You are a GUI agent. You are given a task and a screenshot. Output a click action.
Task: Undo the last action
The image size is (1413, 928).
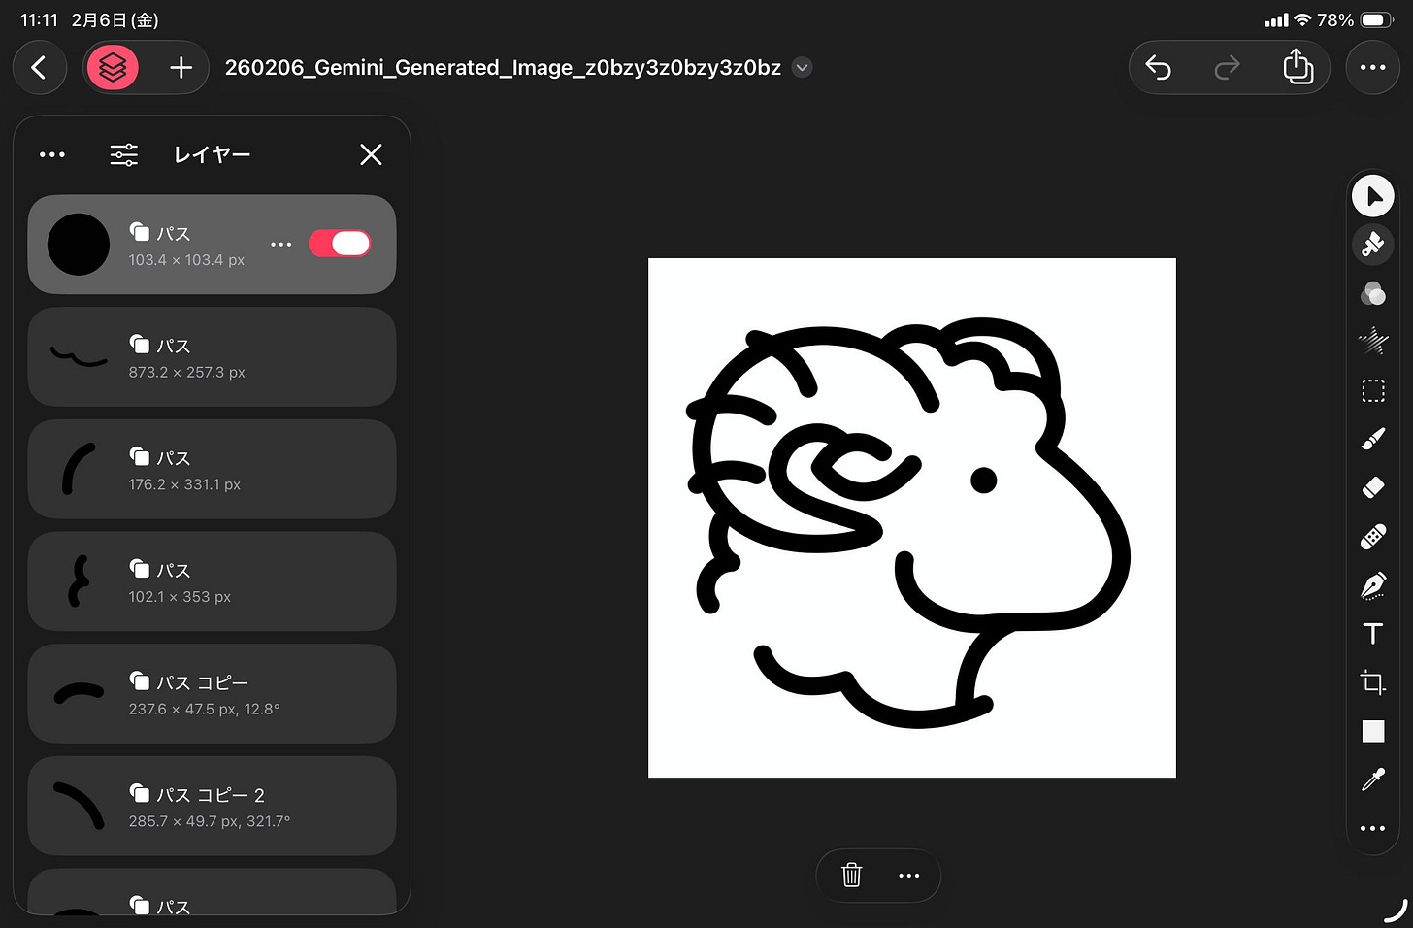click(1159, 67)
